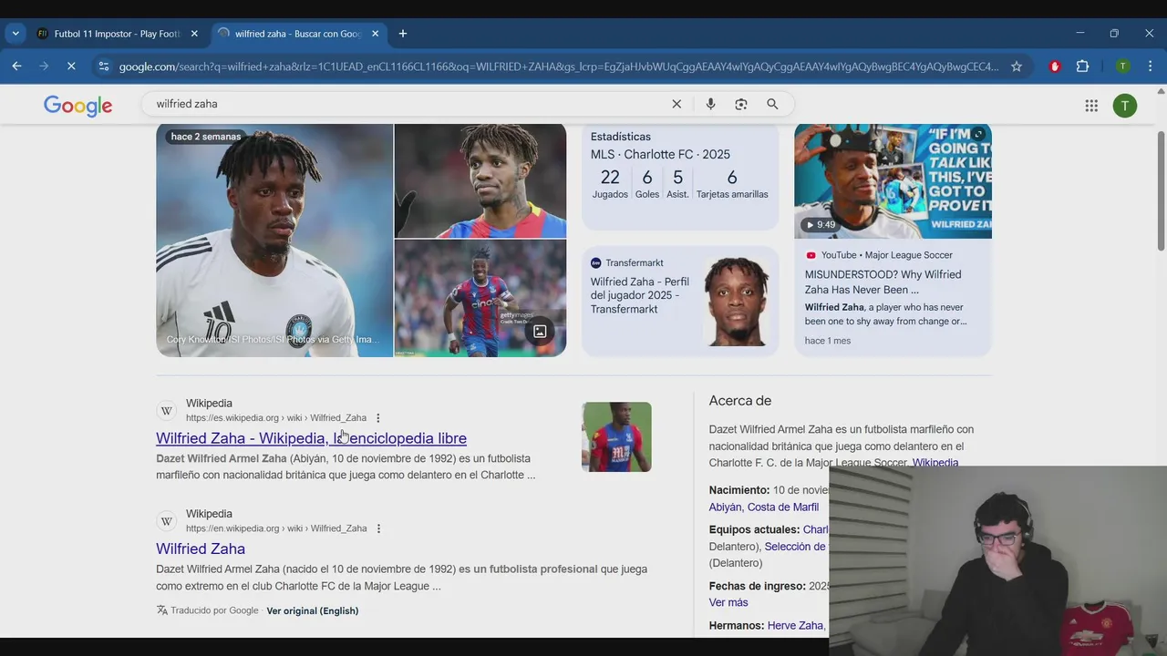This screenshot has width=1167, height=656.
Task: Open the Abiyán, Costa de Marfil link
Action: 764,507
